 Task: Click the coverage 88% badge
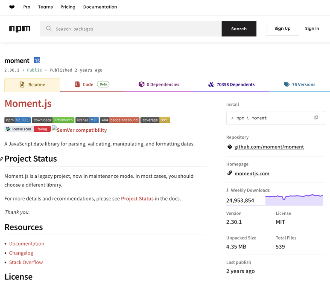tap(155, 120)
